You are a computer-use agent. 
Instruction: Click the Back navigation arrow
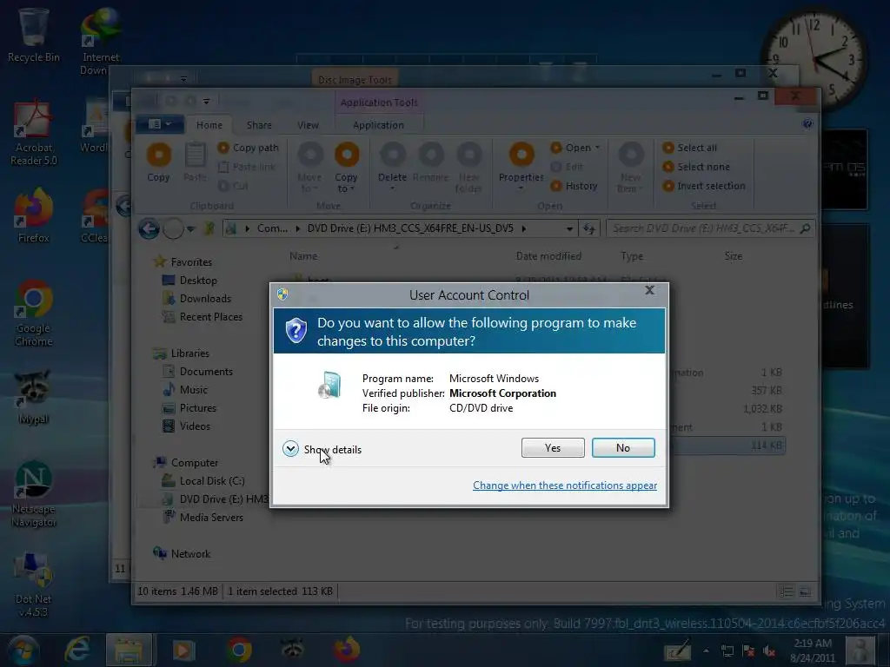click(x=149, y=228)
